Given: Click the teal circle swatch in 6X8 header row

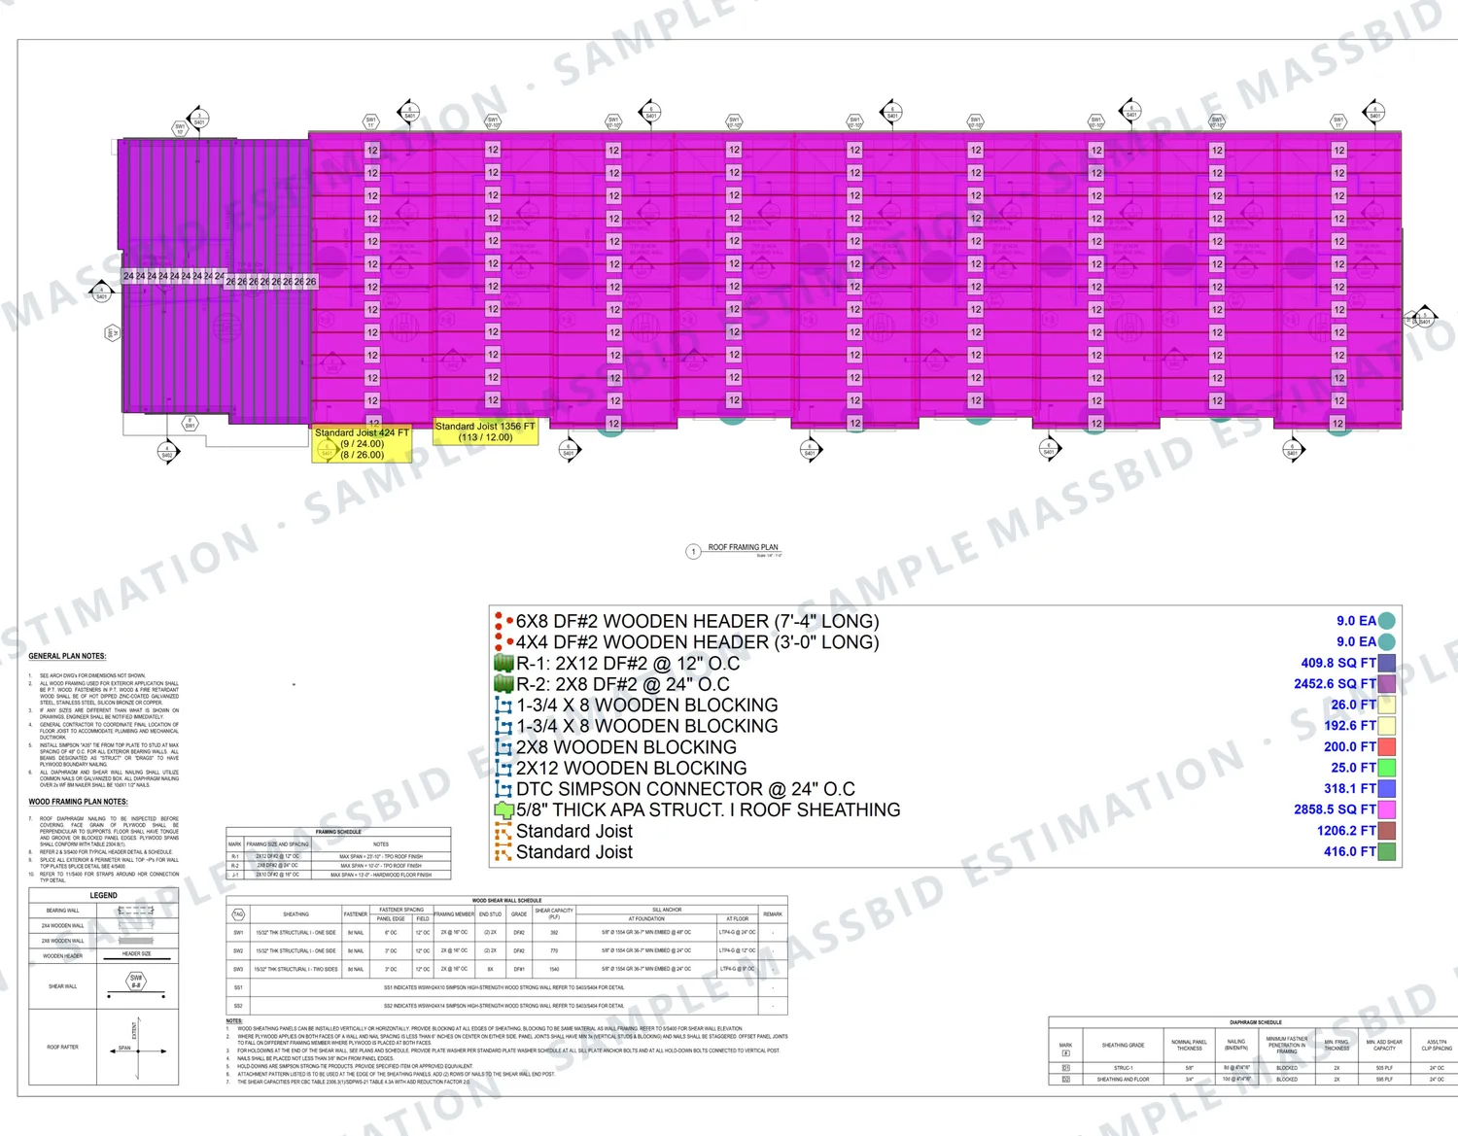Looking at the screenshot, I should (1387, 621).
